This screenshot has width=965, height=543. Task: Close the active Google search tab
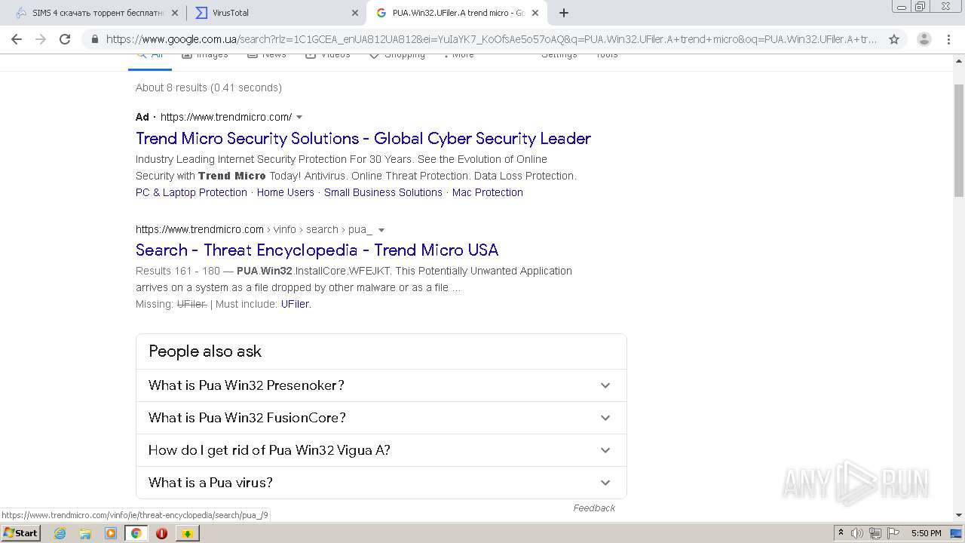[x=535, y=13]
